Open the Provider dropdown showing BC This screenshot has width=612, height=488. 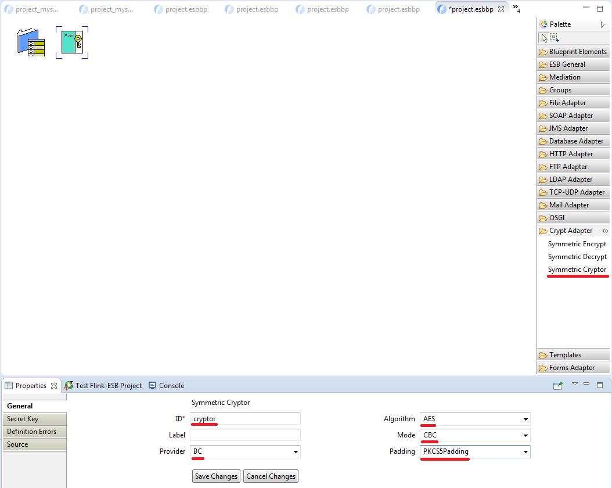(x=295, y=451)
